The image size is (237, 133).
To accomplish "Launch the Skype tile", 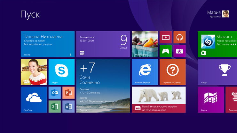I will (x=61, y=72).
